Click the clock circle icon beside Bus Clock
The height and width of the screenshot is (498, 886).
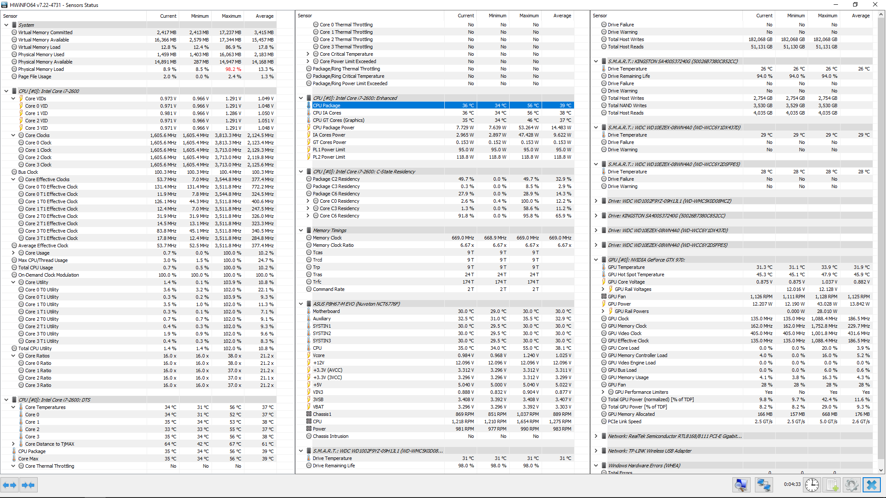[14, 172]
